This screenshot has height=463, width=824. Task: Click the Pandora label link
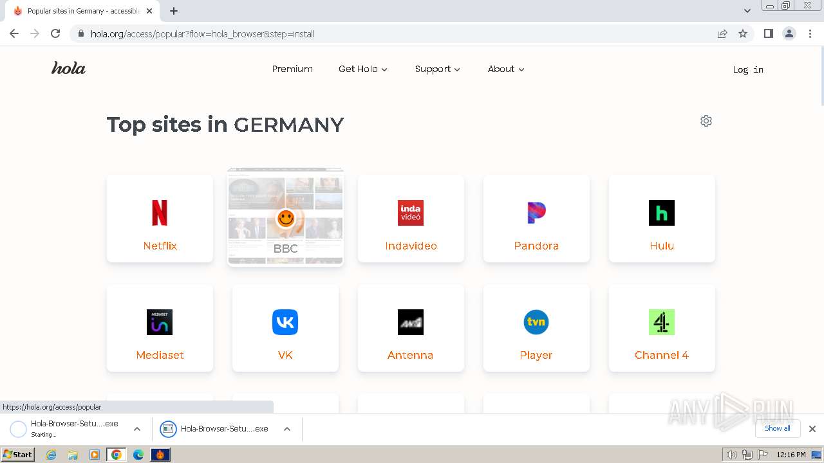(536, 246)
